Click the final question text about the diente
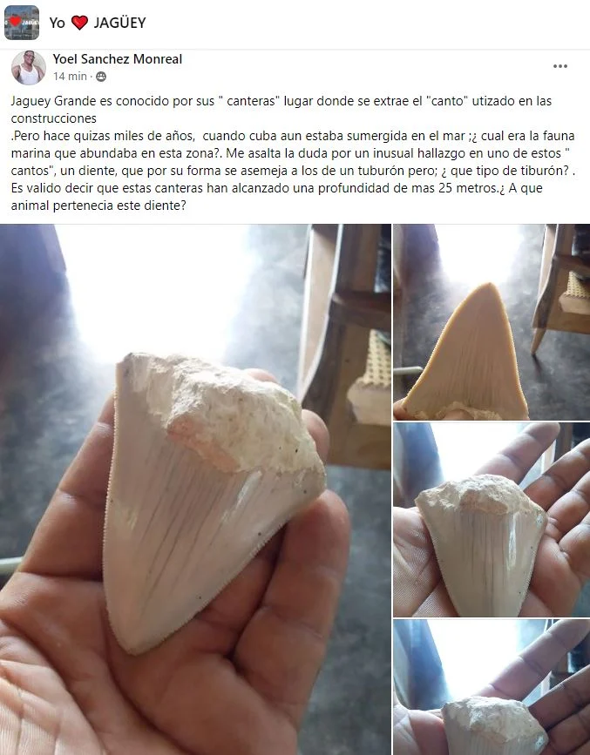590x755 pixels. pos(276,197)
